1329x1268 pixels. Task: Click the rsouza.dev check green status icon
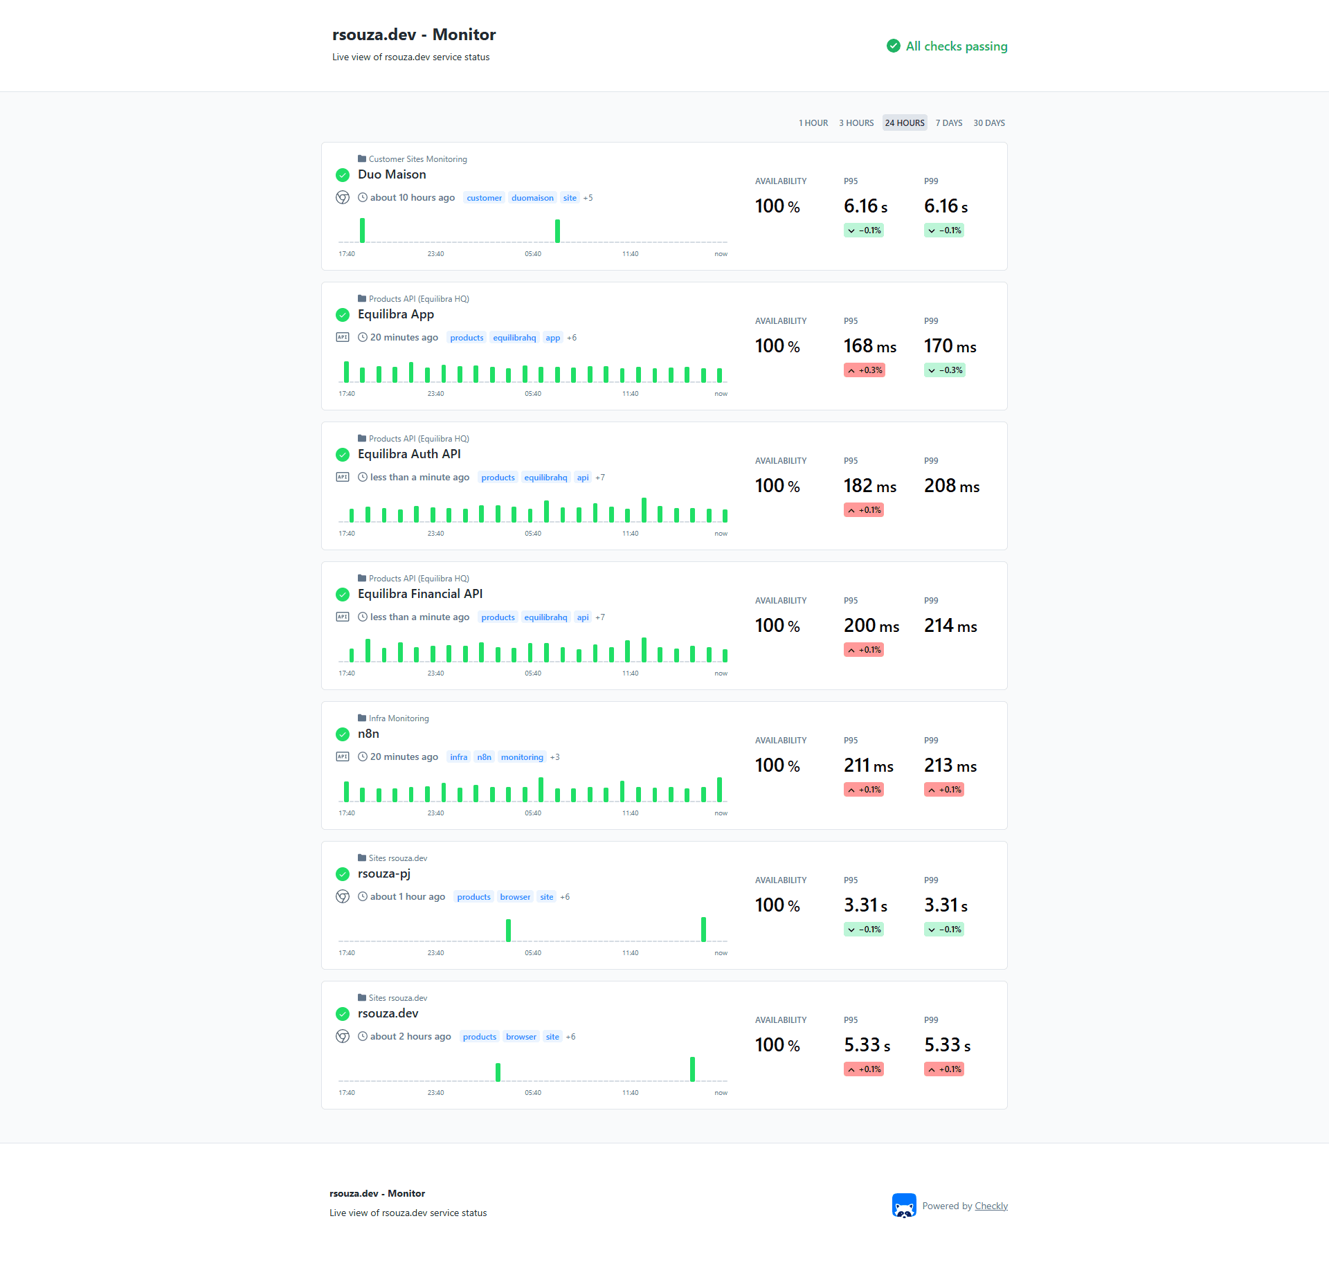click(343, 1013)
